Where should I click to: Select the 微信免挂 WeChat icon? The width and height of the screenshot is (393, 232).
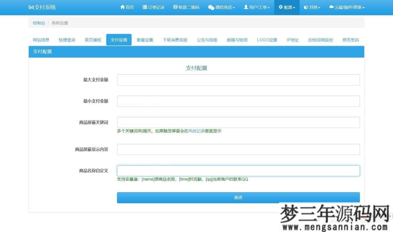(210, 7)
